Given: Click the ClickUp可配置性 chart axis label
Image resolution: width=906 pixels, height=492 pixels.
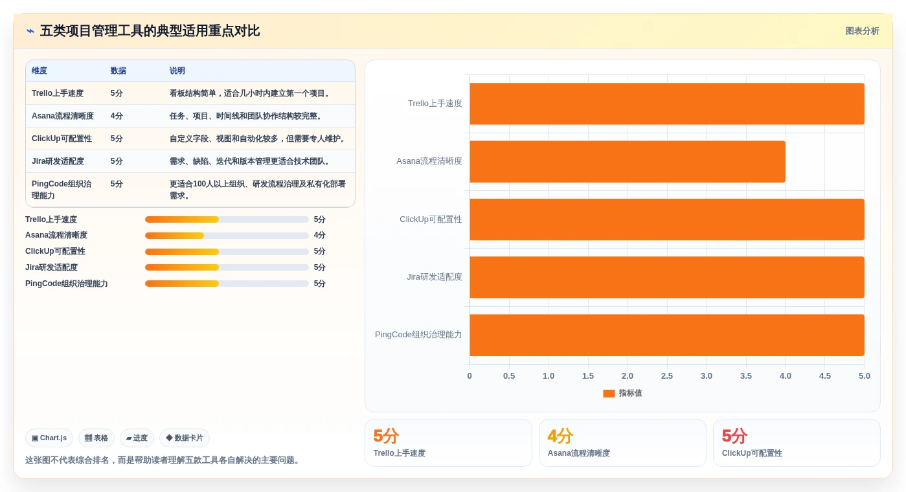Looking at the screenshot, I should [431, 219].
